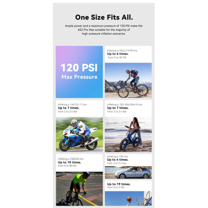
Task: Click the Inflating a 140/70-17 tire label
Action: click(x=72, y=104)
